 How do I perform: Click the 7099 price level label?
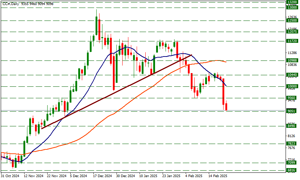pos(292,163)
